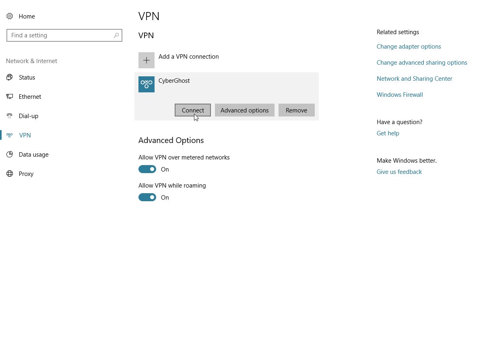Image resolution: width=483 pixels, height=345 pixels.
Task: Turn off VPN over metered networks
Action: pyautogui.click(x=147, y=169)
